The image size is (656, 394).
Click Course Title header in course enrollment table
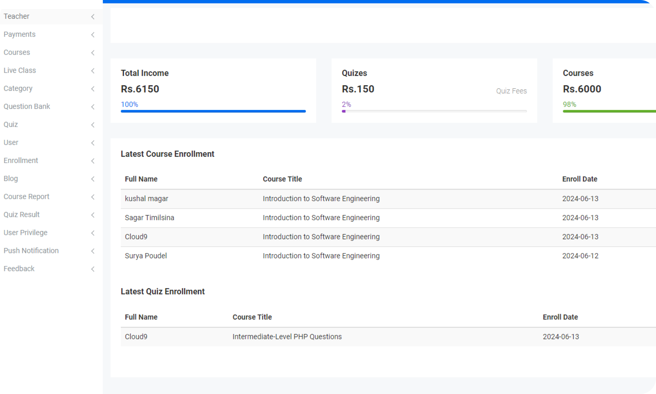(x=282, y=179)
